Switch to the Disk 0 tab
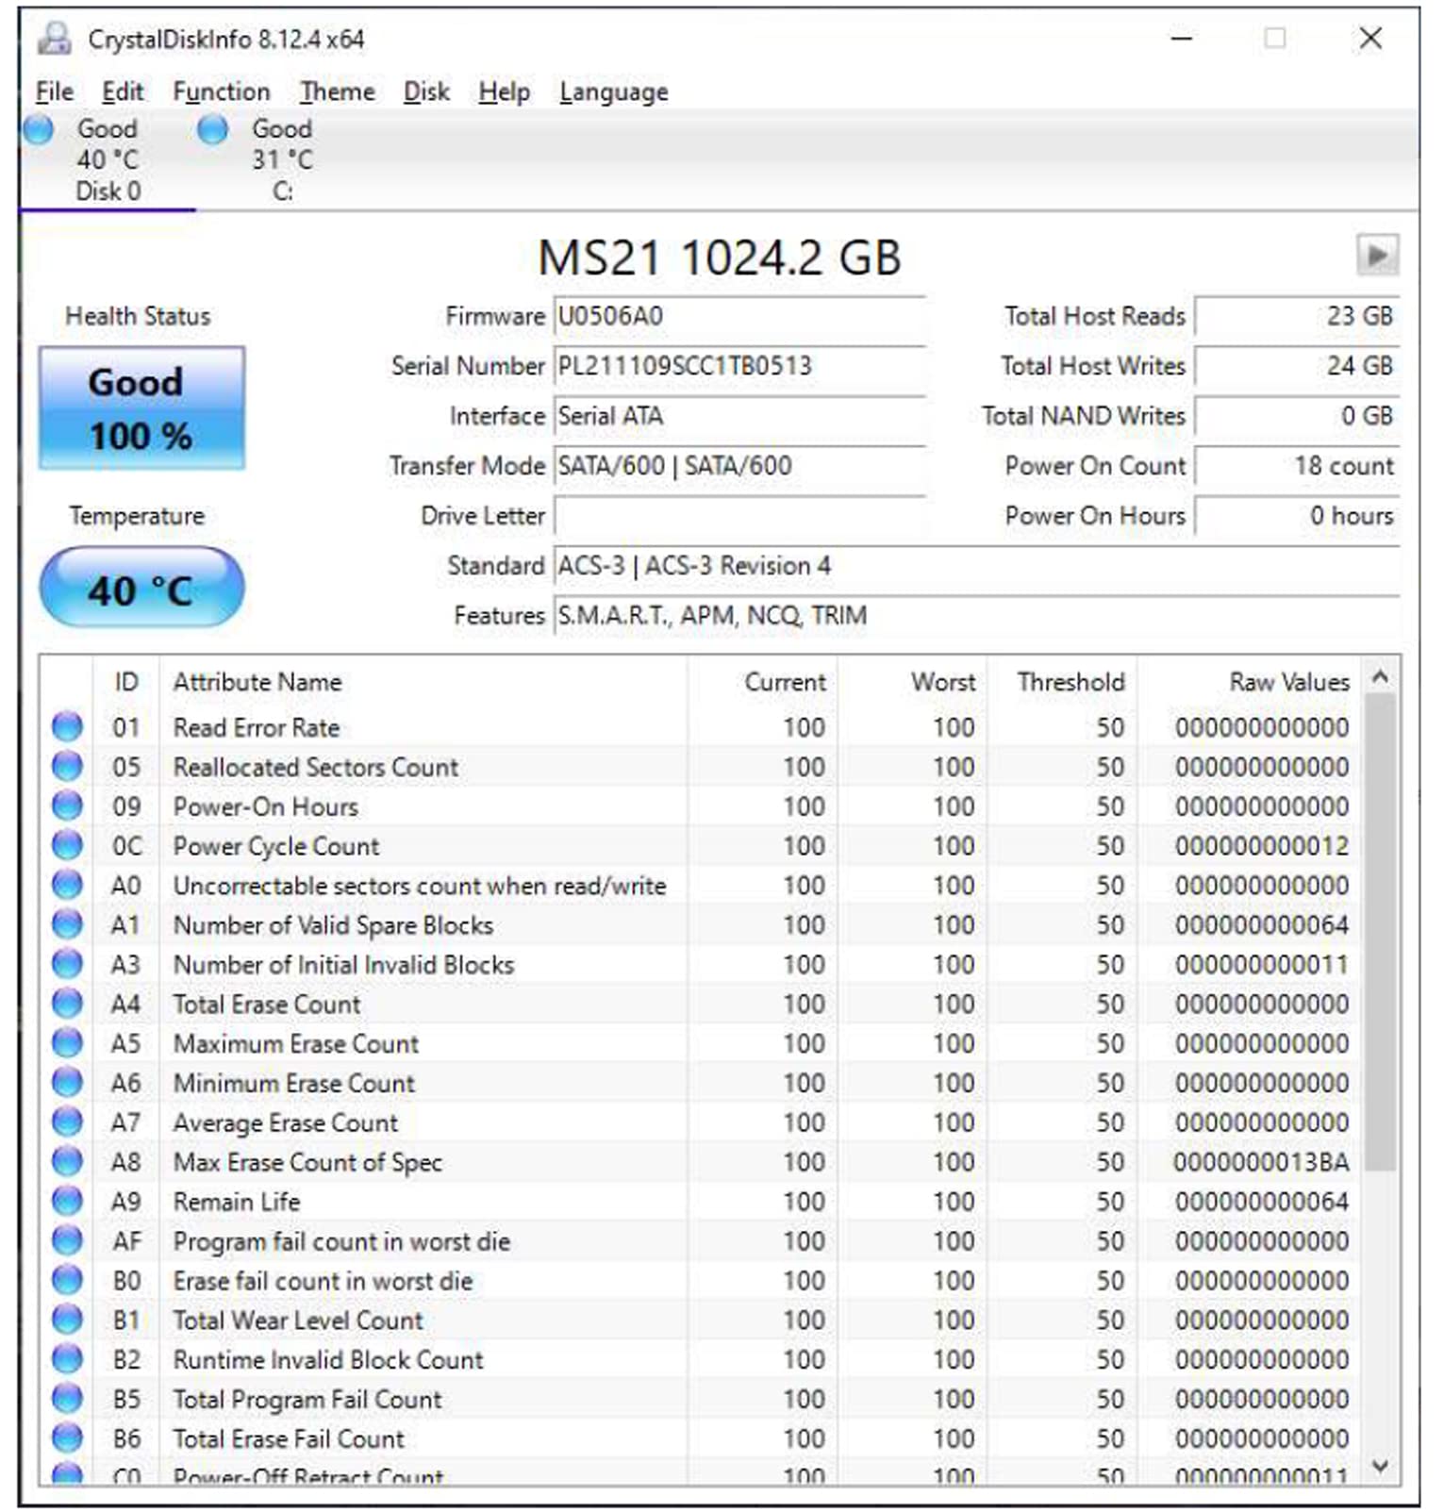Viewport: 1444px width, 1512px height. pos(107,160)
